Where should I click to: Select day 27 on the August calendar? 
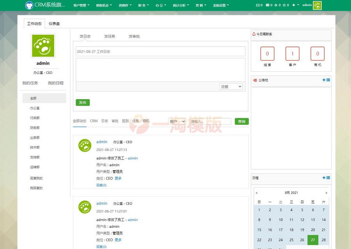tap(312, 240)
